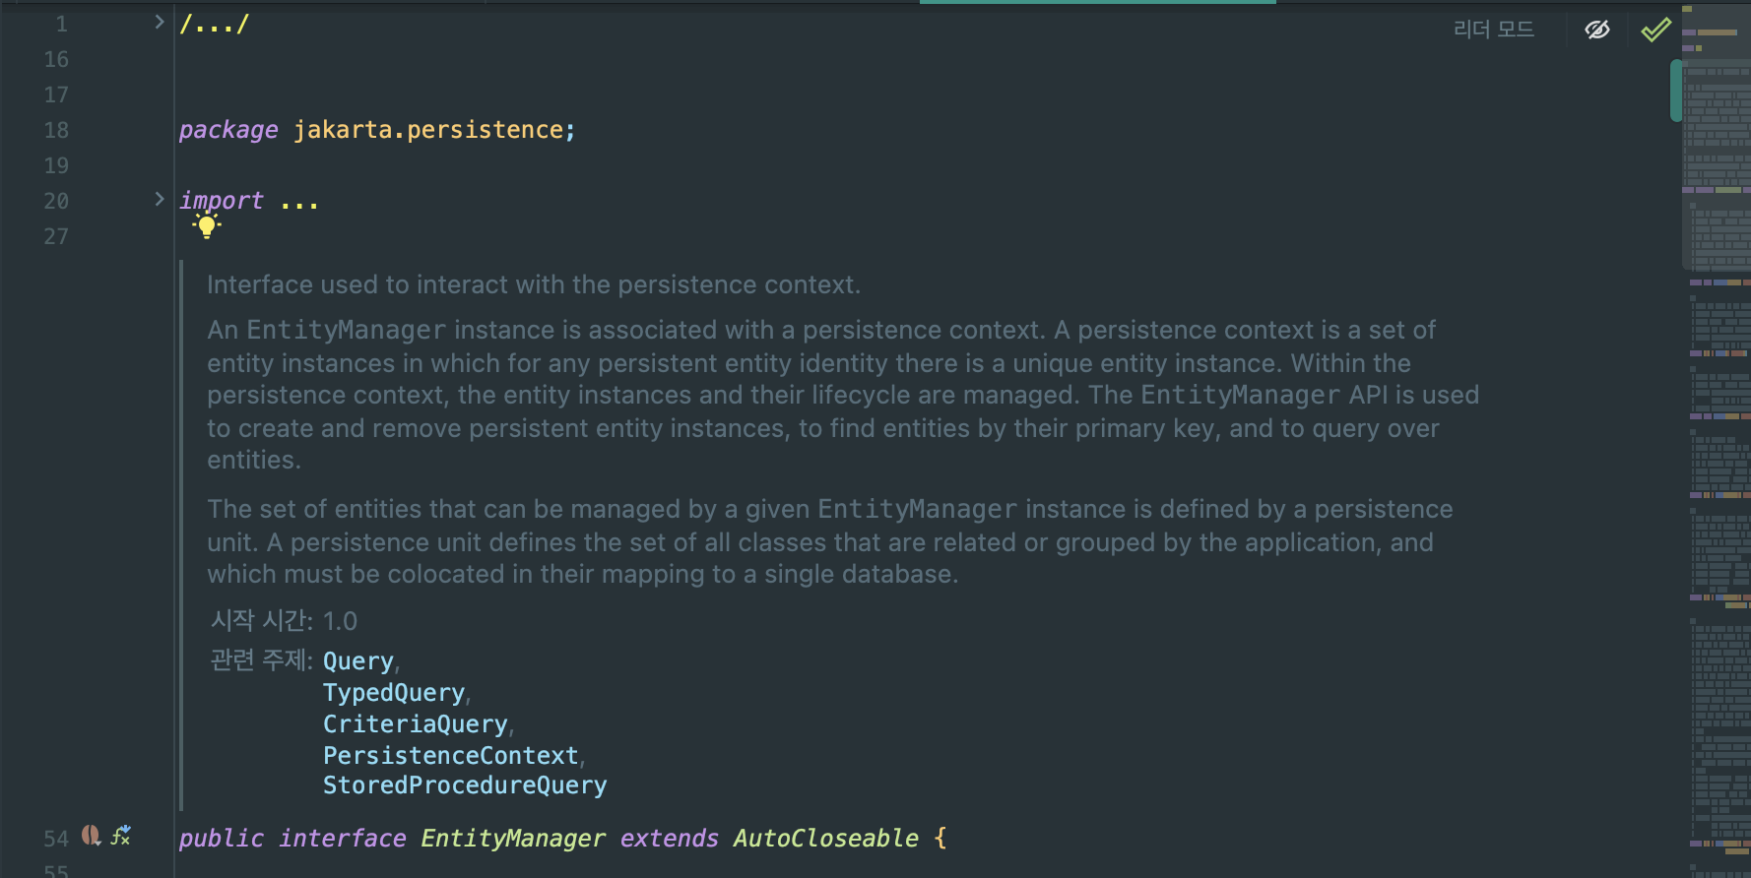The image size is (1751, 878).
Task: Open the Query link in related topics
Action: pos(357,661)
